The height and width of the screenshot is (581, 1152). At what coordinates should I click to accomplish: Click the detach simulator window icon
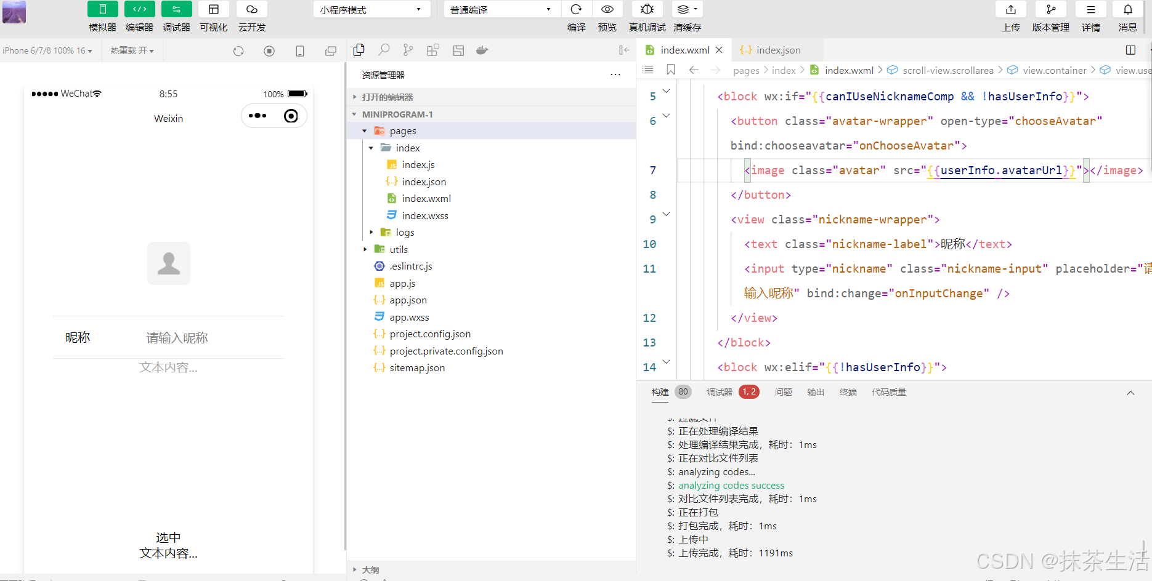[x=331, y=51]
